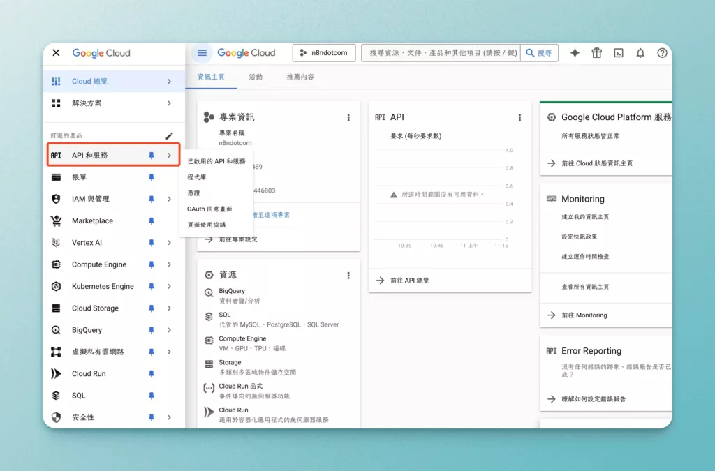
Task: Open more options for 專案資訊 card
Action: [x=348, y=117]
